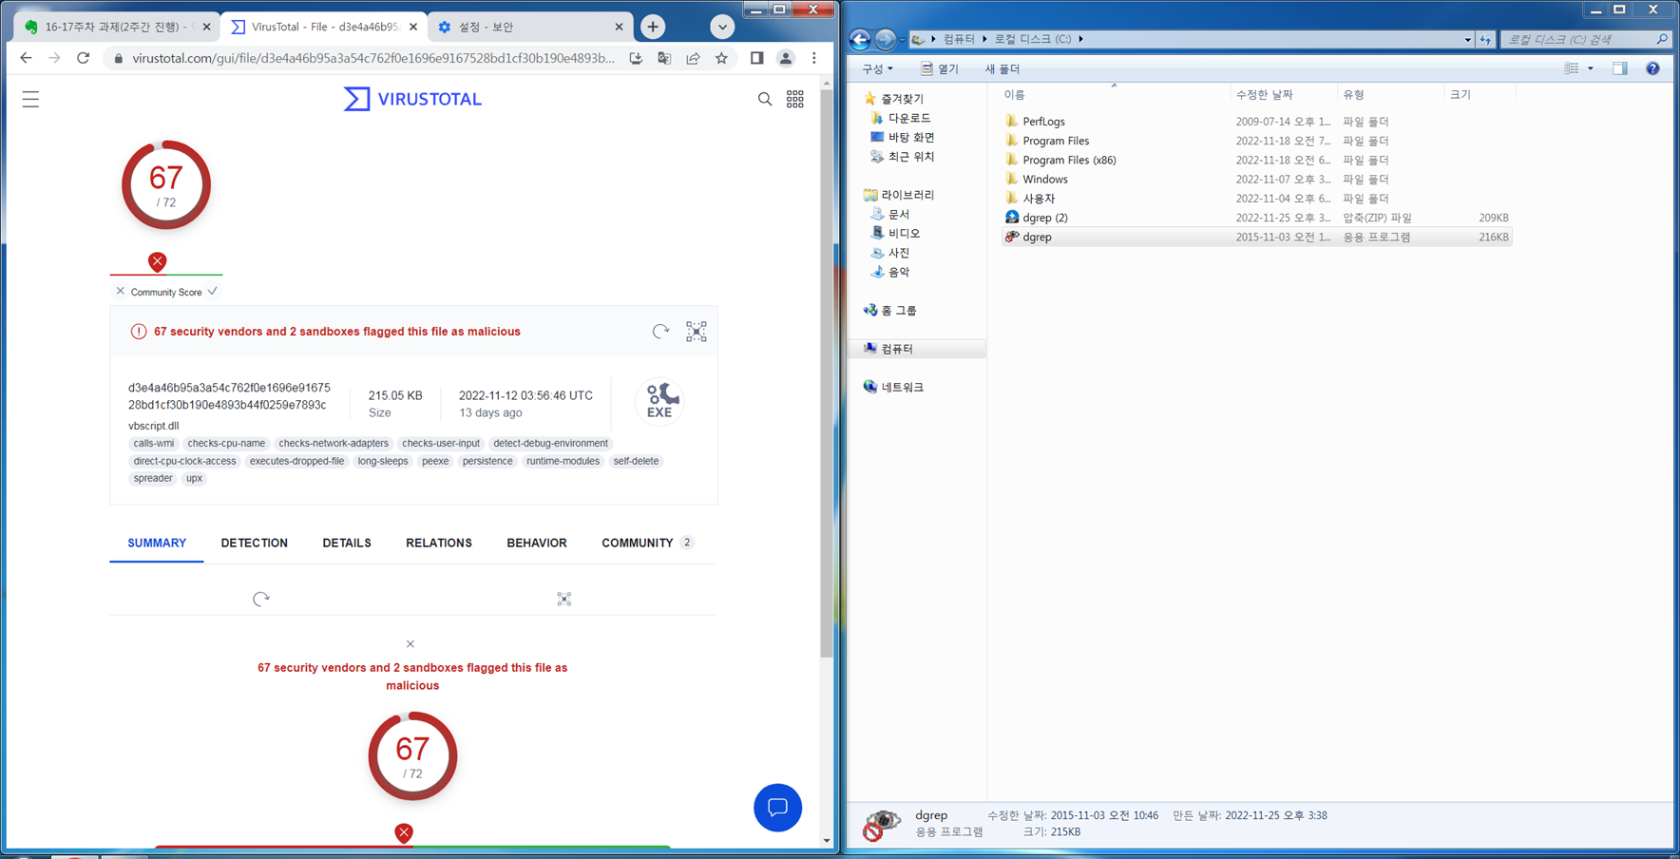The width and height of the screenshot is (1680, 859).
Task: Open the graph icon beside the malicious alert
Action: pos(697,331)
